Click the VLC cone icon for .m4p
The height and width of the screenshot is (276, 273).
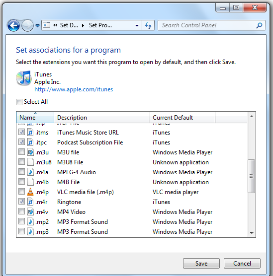click(x=30, y=192)
